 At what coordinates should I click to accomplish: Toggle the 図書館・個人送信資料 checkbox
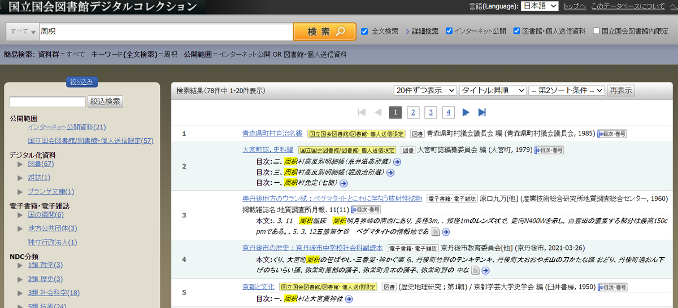517,31
